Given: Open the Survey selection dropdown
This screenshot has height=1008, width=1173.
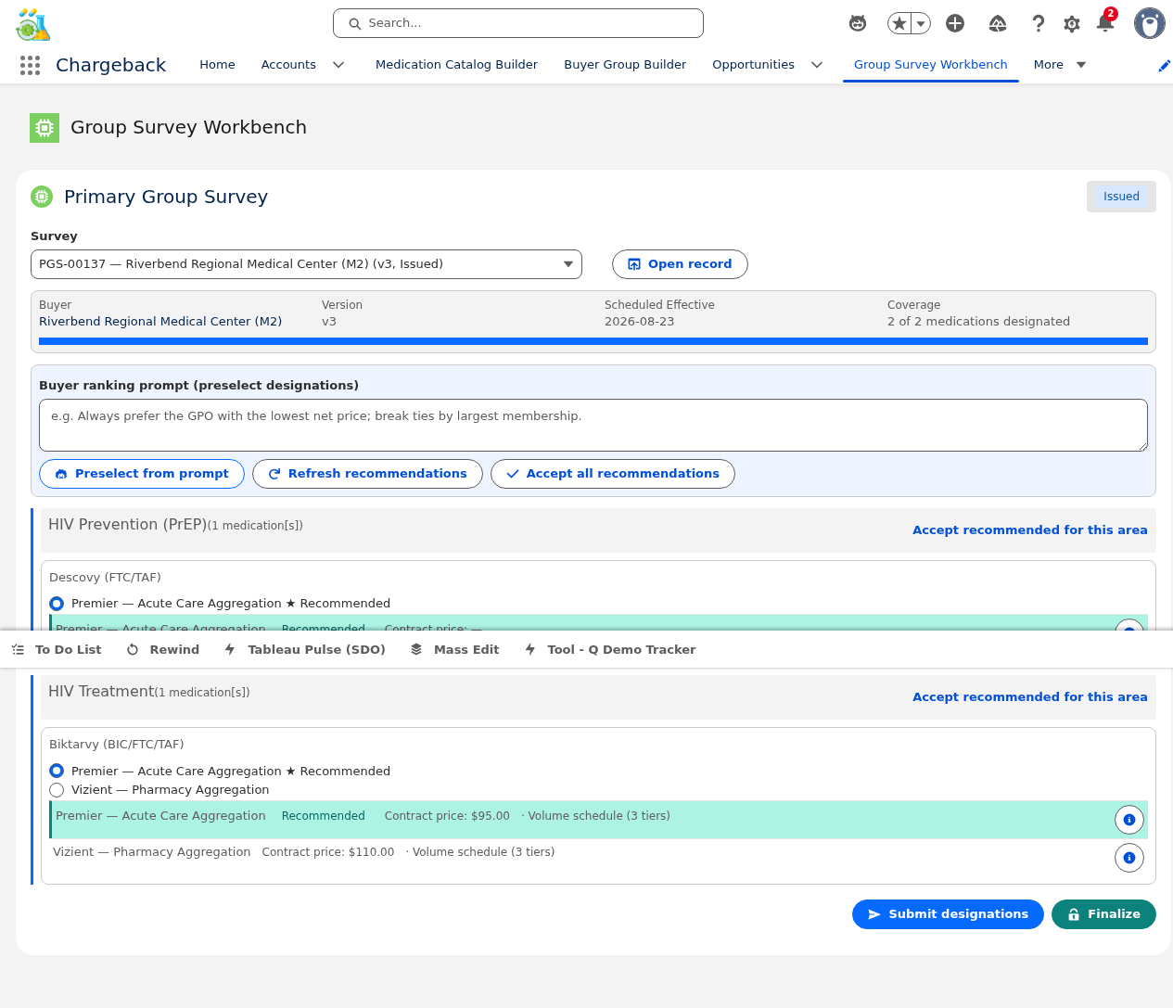Looking at the screenshot, I should click(x=306, y=264).
